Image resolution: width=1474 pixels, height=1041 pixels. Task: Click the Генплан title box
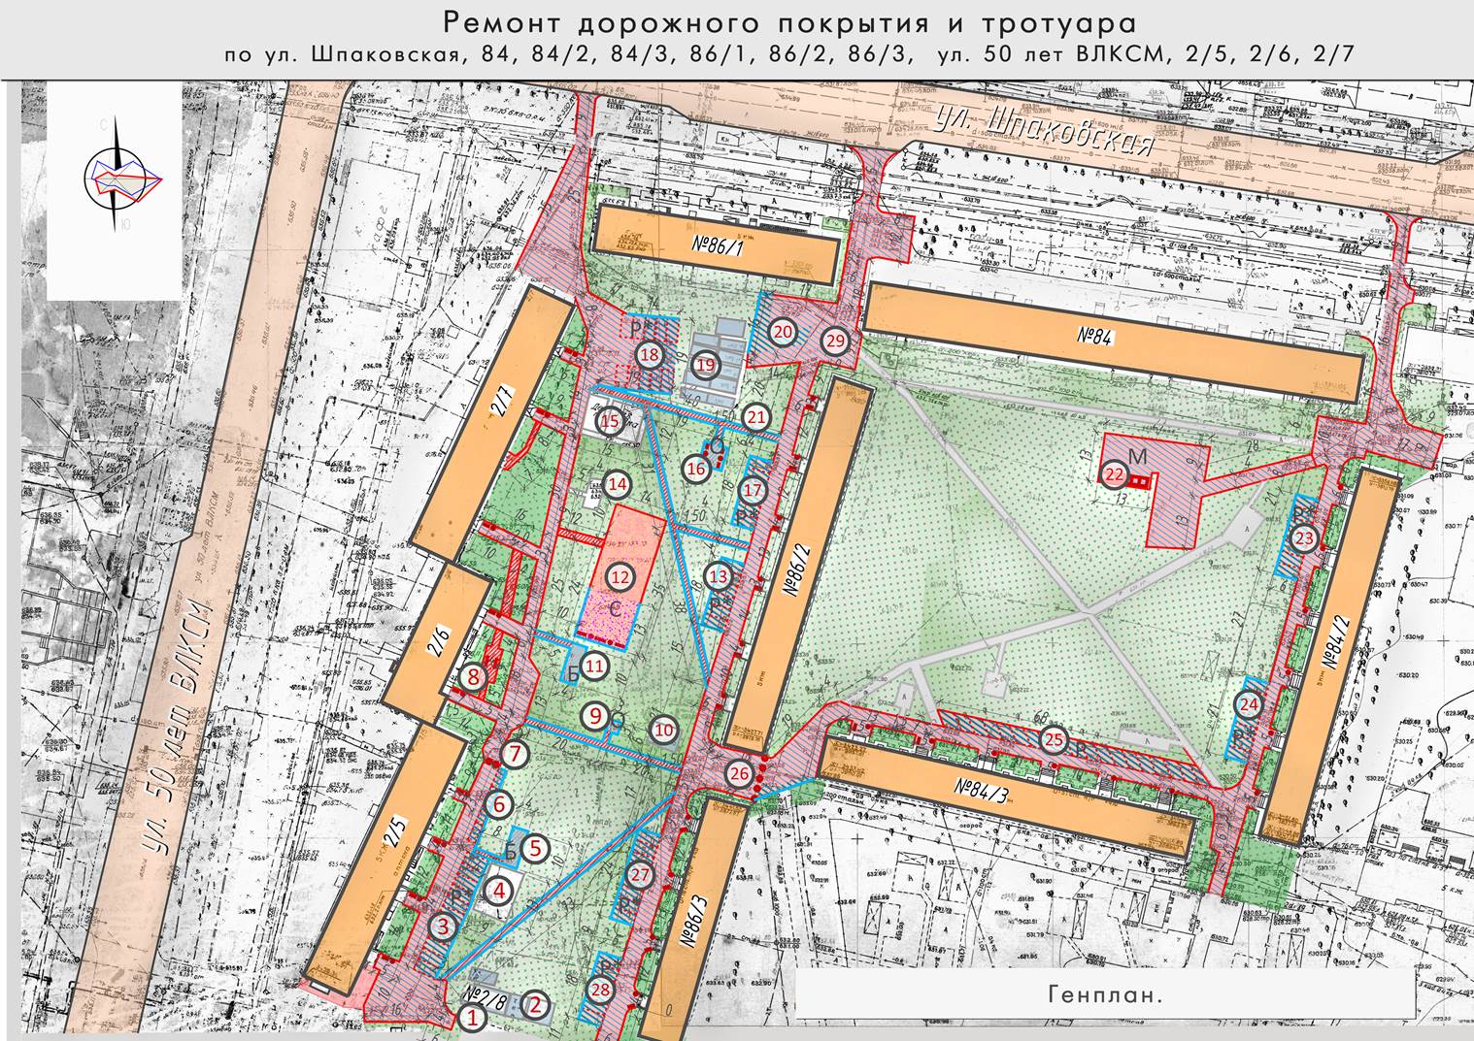(1105, 993)
